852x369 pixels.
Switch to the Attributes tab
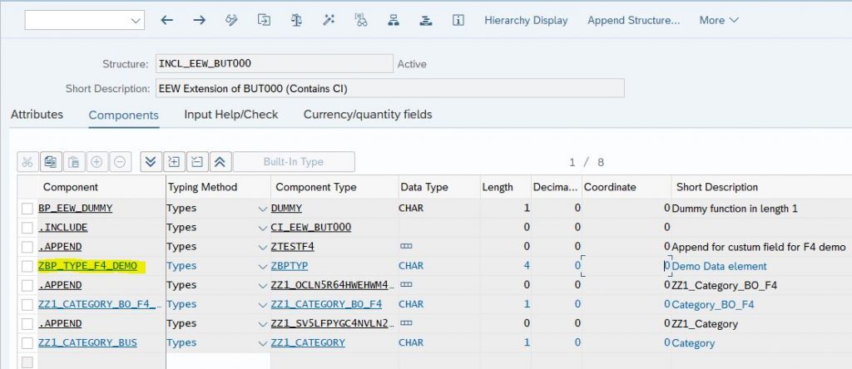click(x=37, y=115)
